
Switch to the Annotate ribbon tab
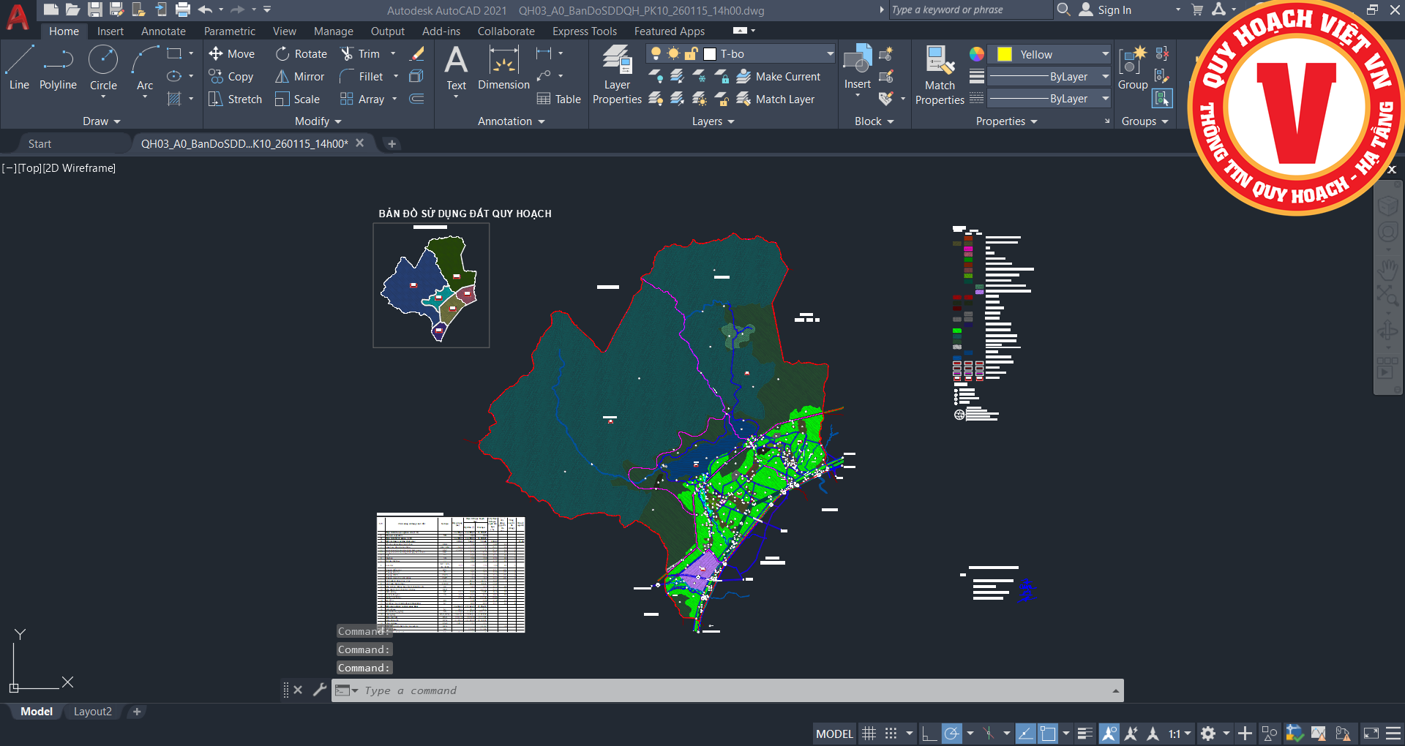pos(163,31)
